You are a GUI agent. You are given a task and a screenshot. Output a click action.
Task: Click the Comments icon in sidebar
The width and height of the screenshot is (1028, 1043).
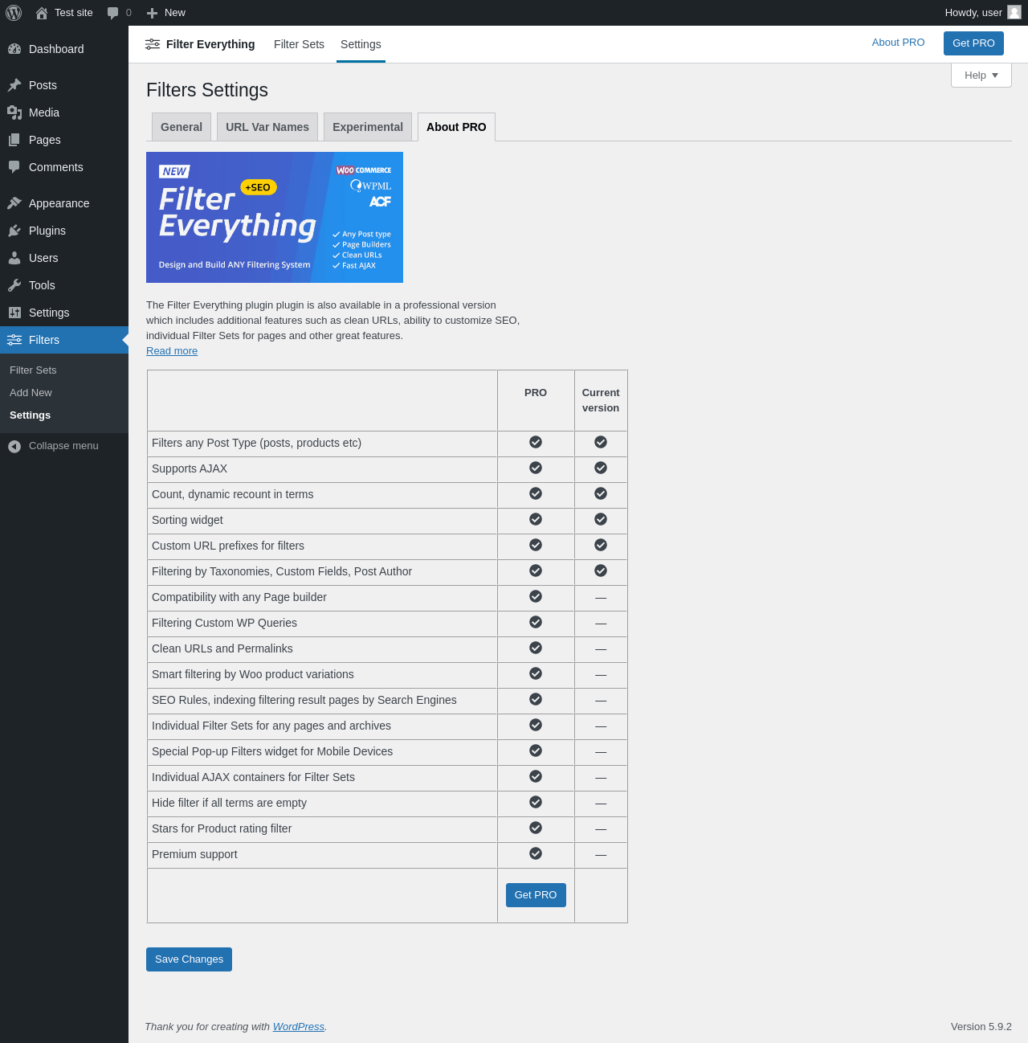tap(14, 167)
